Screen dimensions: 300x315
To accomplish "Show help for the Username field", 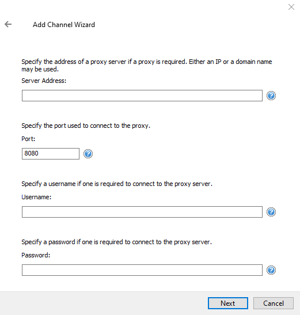I will pos(271,212).
